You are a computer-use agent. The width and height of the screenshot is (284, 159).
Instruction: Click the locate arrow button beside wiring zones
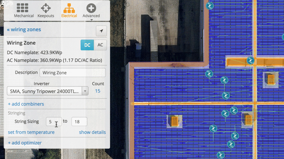pos(101,31)
